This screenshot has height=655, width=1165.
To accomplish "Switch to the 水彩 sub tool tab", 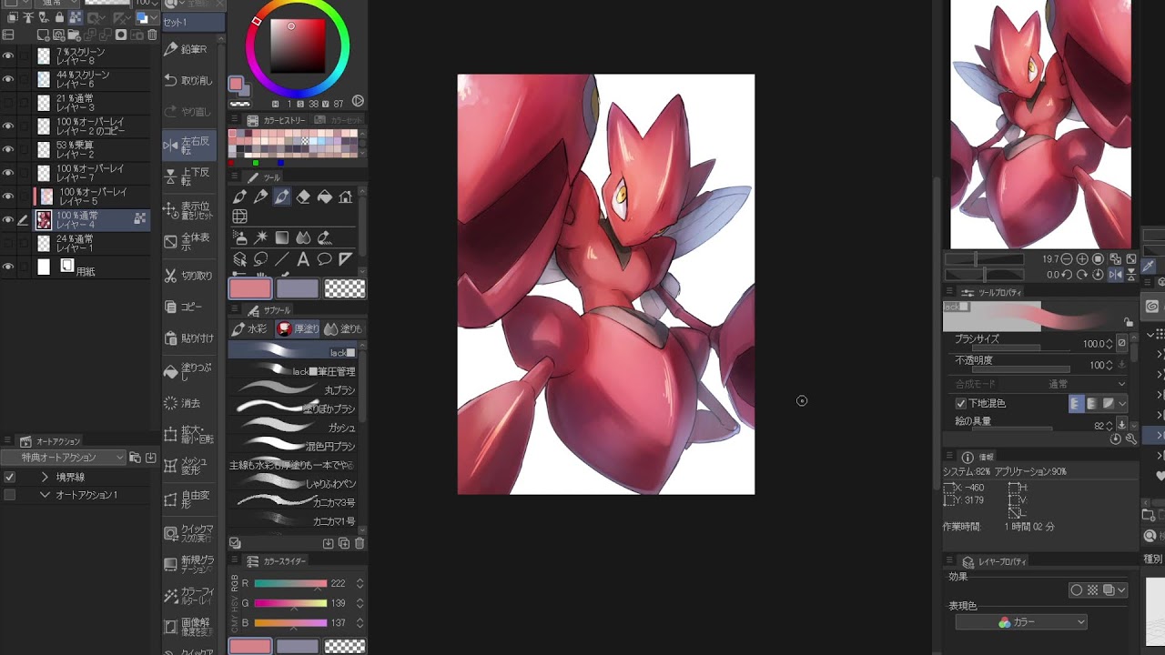I will 251,328.
